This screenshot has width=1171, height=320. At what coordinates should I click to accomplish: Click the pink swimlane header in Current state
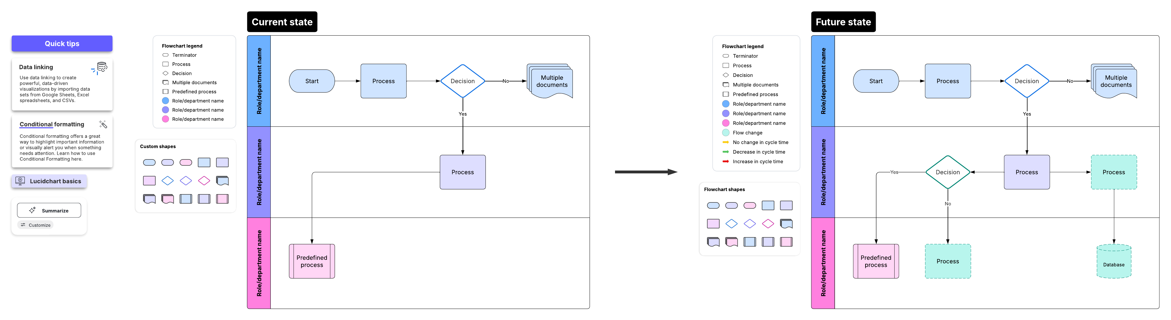coord(259,263)
